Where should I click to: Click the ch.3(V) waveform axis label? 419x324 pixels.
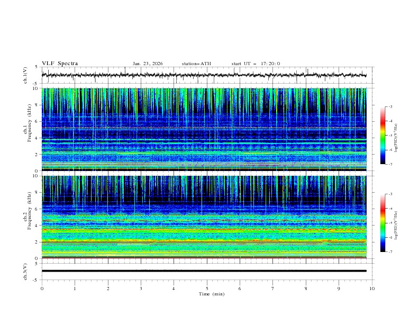(25, 271)
